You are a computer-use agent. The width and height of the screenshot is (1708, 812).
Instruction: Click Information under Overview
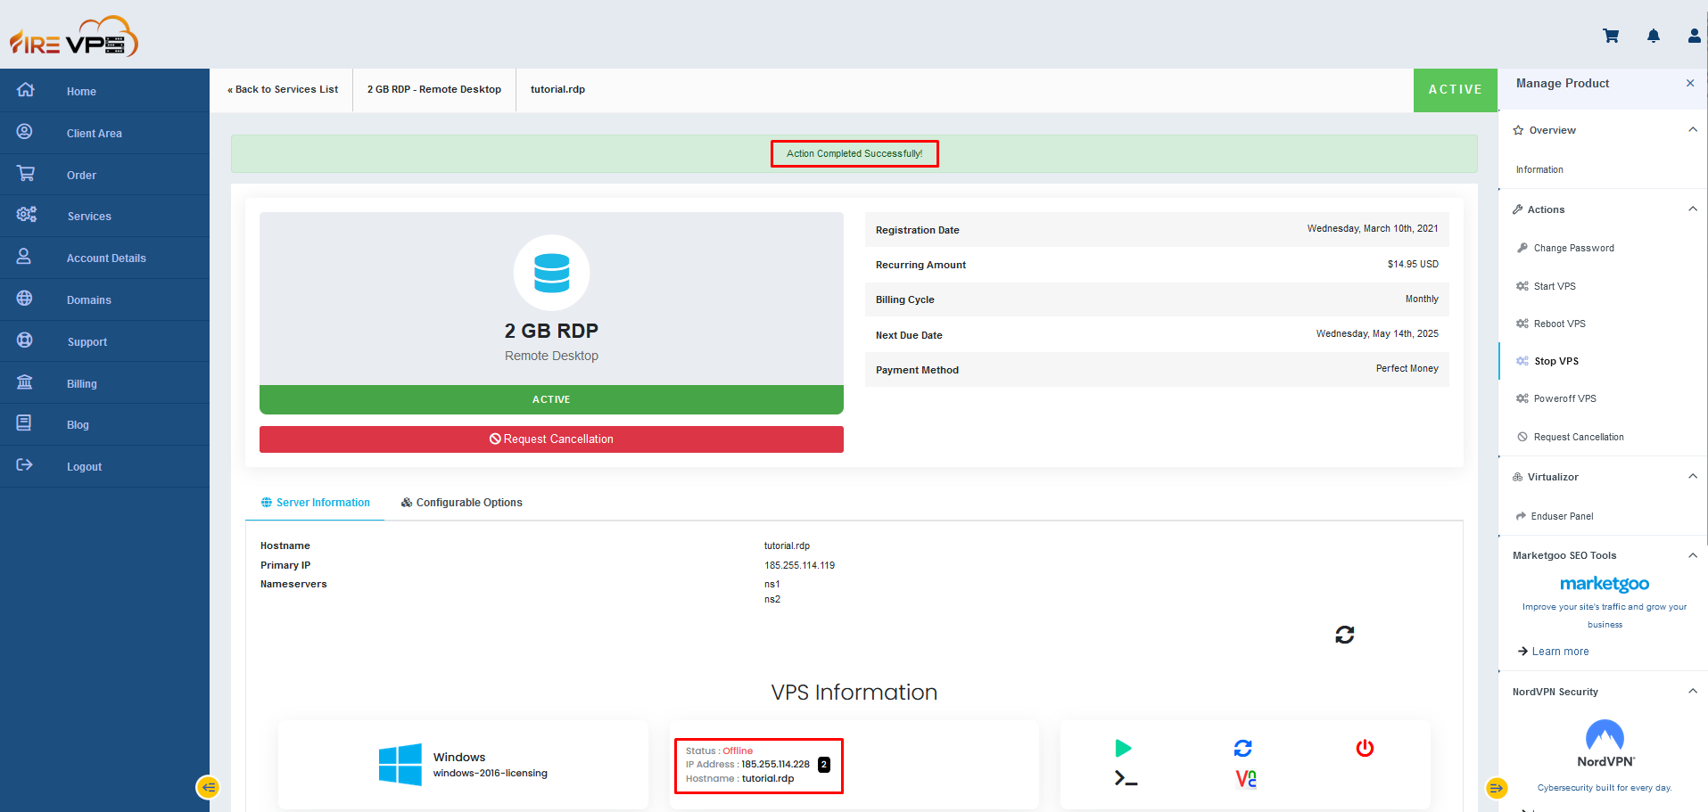click(x=1539, y=169)
